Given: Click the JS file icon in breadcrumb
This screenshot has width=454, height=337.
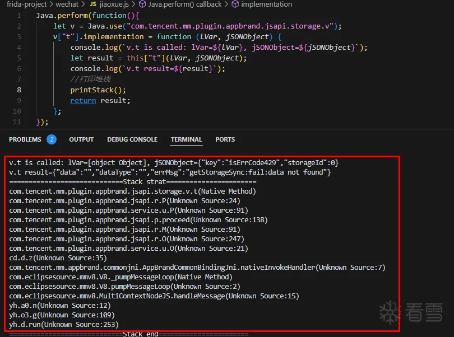Looking at the screenshot, I should (93, 4).
